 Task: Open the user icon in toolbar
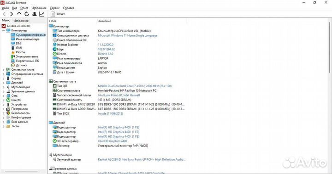pos(34,14)
